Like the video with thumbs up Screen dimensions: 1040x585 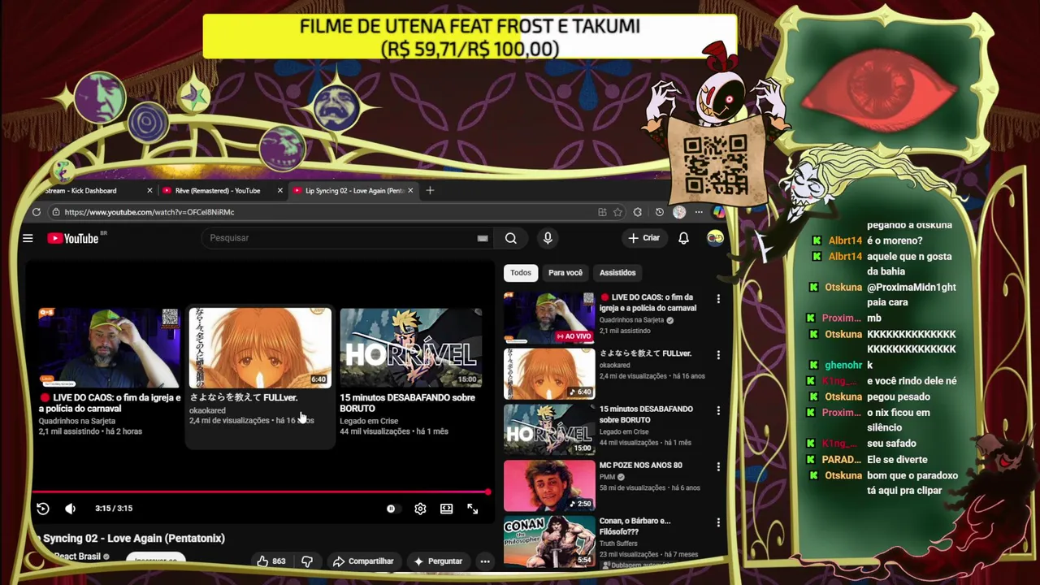click(262, 561)
